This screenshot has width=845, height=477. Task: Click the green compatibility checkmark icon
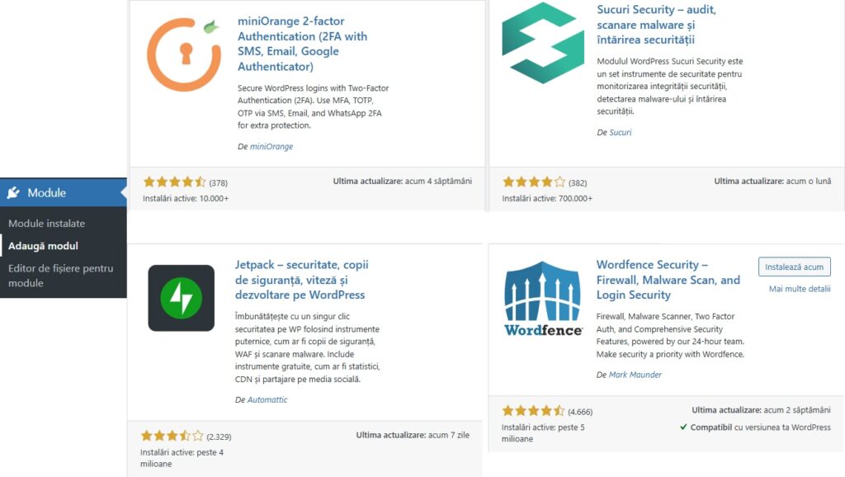tap(683, 427)
